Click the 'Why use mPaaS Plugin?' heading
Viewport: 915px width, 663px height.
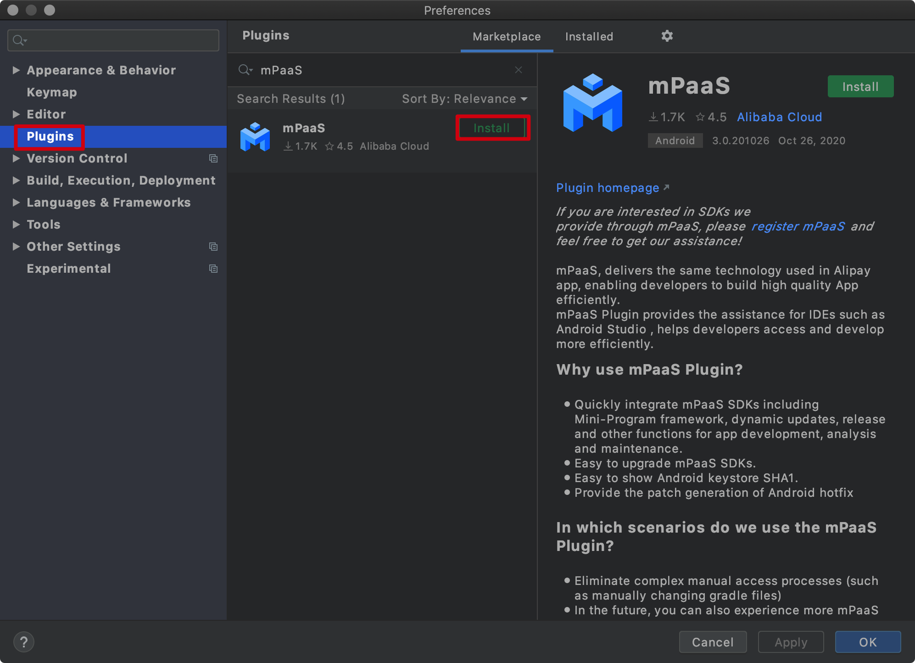click(649, 370)
